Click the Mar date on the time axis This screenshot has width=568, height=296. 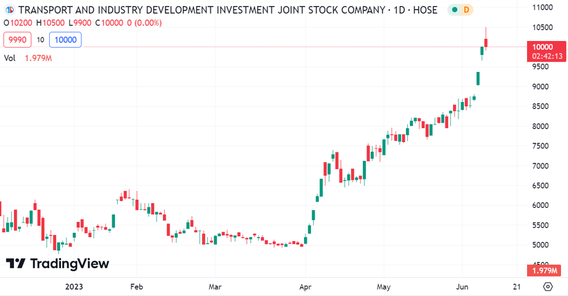point(215,286)
